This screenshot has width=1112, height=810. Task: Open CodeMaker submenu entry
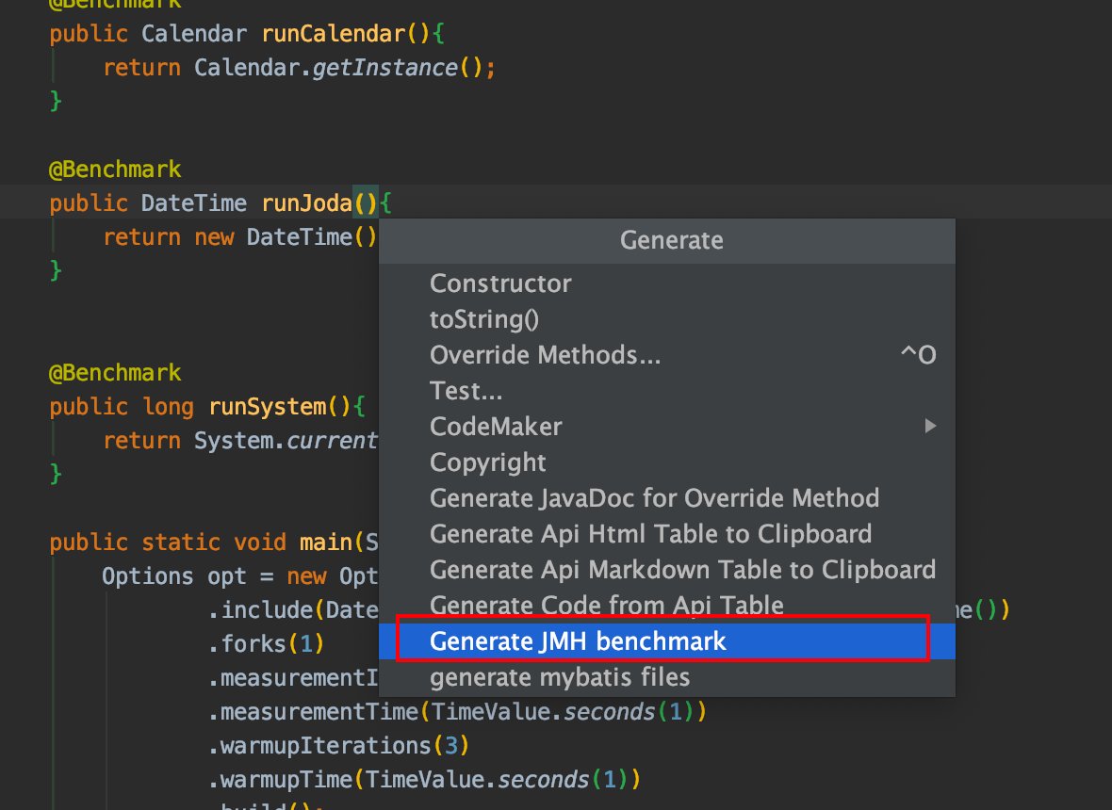(666, 427)
